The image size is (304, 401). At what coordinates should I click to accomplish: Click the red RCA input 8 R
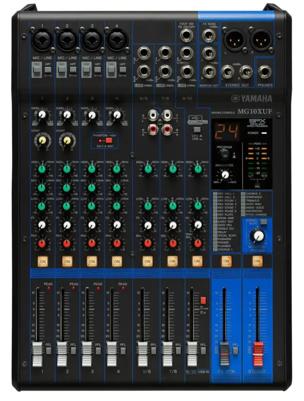[x=167, y=128]
